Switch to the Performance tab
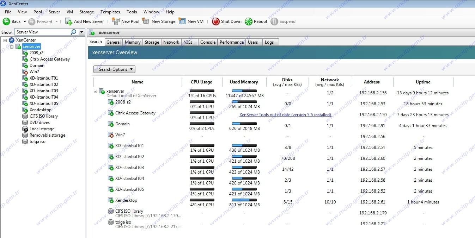The image size is (475, 238). pyautogui.click(x=232, y=42)
